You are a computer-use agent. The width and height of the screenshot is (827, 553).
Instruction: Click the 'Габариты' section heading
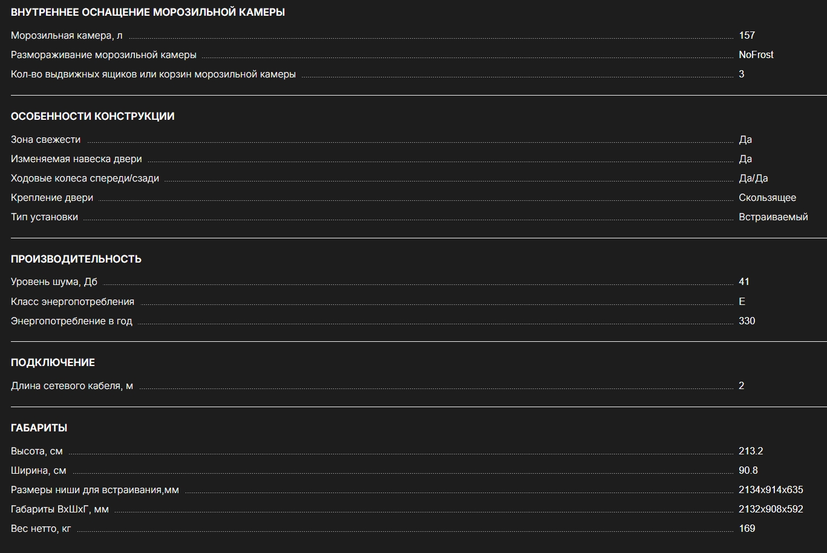click(39, 428)
